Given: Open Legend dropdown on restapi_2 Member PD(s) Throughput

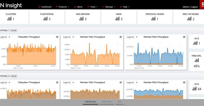Looking at the screenshot, I should click(132, 82).
